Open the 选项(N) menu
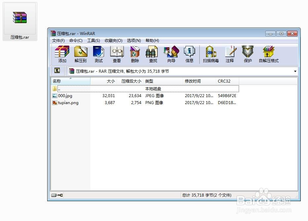Screen dimensions: 308x221 [x=134, y=41]
